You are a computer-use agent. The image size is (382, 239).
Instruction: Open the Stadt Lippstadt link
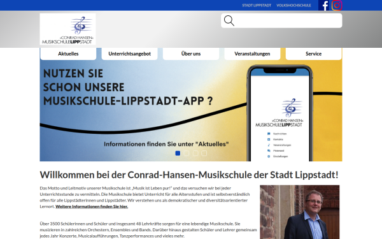coord(257,5)
